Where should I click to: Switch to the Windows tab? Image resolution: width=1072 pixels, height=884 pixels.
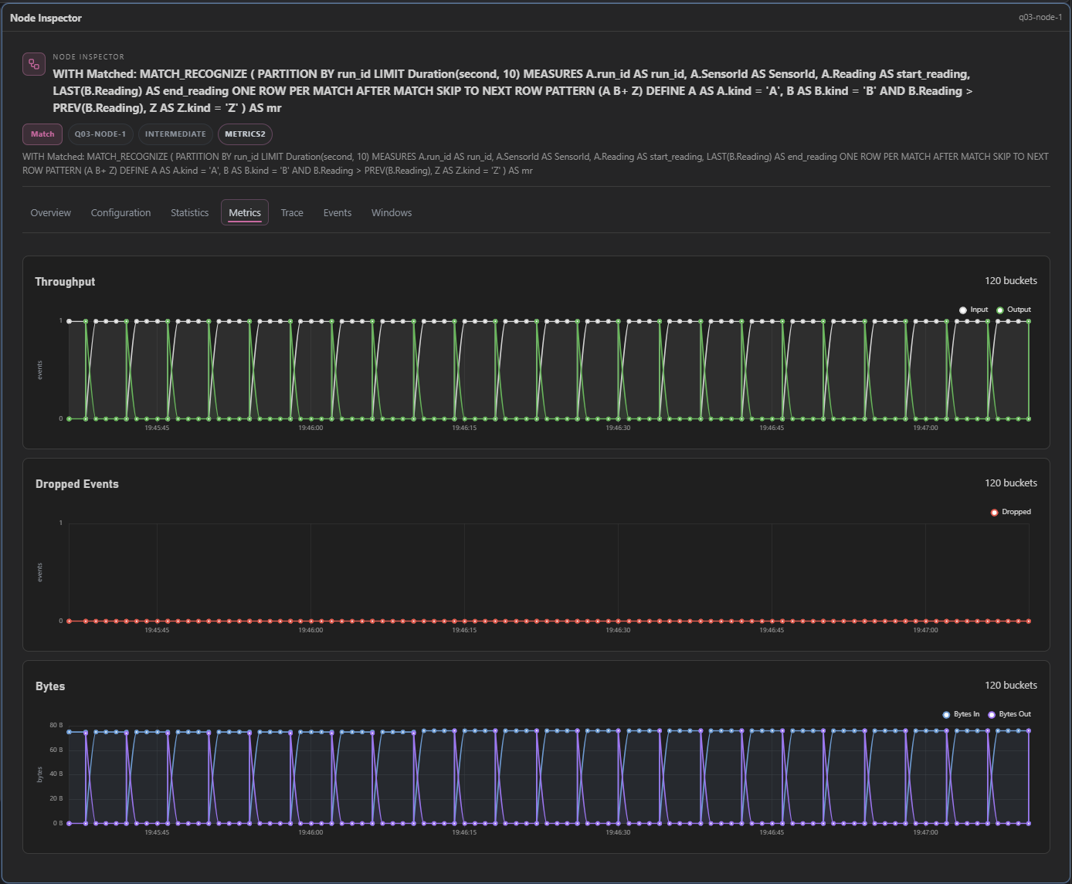[392, 213]
